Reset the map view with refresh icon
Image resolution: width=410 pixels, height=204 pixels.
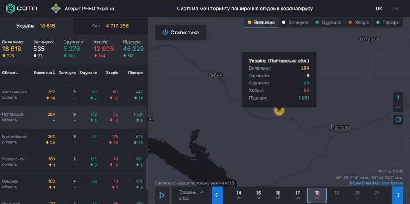point(398,120)
